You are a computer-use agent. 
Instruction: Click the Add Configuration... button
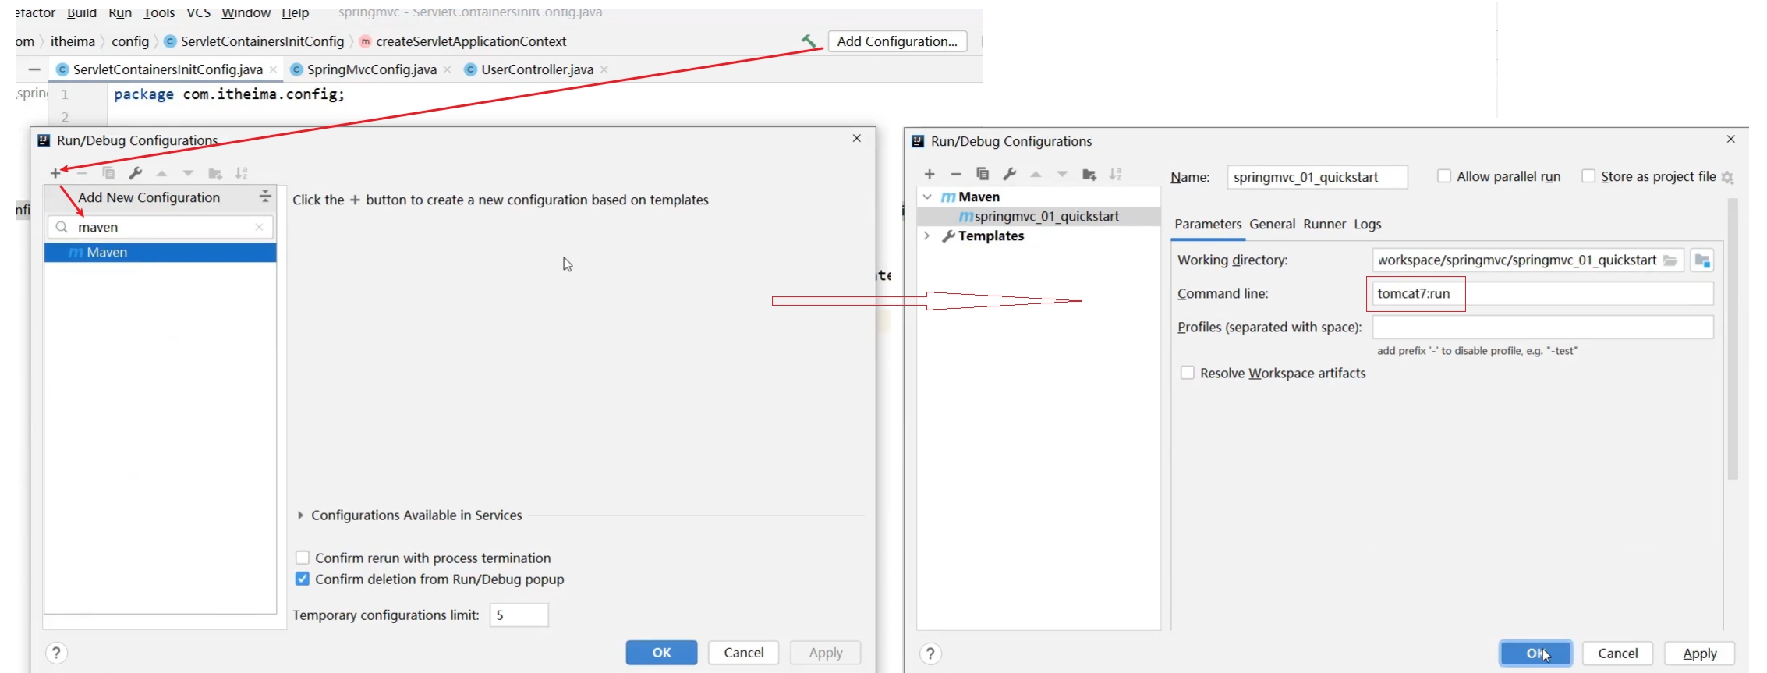[897, 41]
